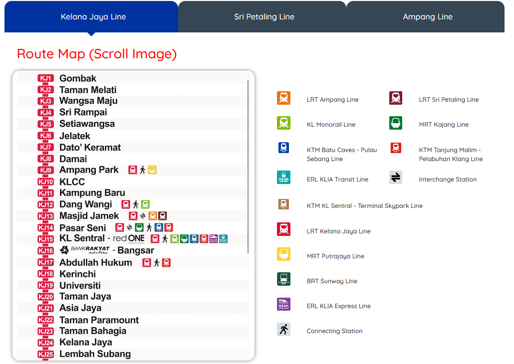Click the Kampung Baru station name
This screenshot has height=364, width=514.
[92, 193]
